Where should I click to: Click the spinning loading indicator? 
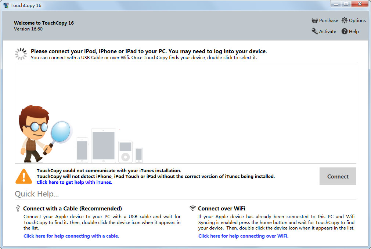pos(21,54)
